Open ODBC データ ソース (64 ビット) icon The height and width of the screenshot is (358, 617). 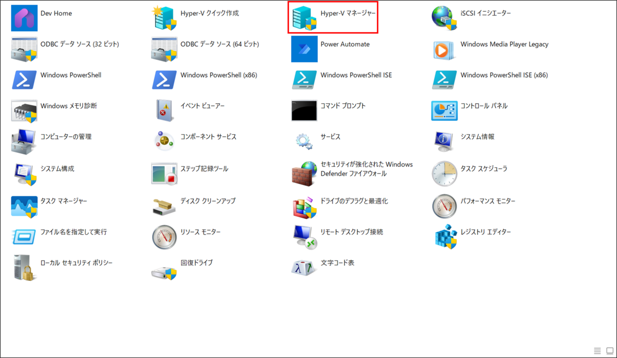pyautogui.click(x=164, y=49)
